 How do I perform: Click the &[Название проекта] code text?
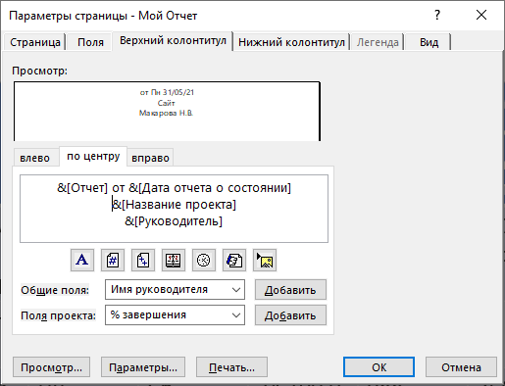pos(175,205)
